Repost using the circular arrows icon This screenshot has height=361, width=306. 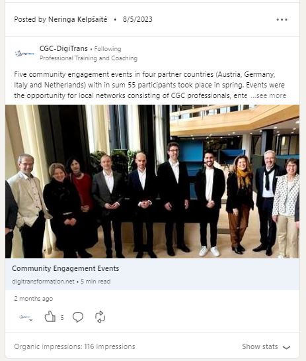[100, 317]
